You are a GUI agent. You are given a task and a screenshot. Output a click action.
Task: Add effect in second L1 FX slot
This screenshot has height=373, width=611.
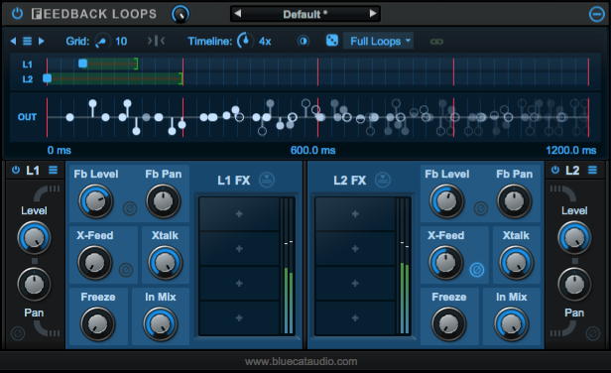(x=239, y=248)
